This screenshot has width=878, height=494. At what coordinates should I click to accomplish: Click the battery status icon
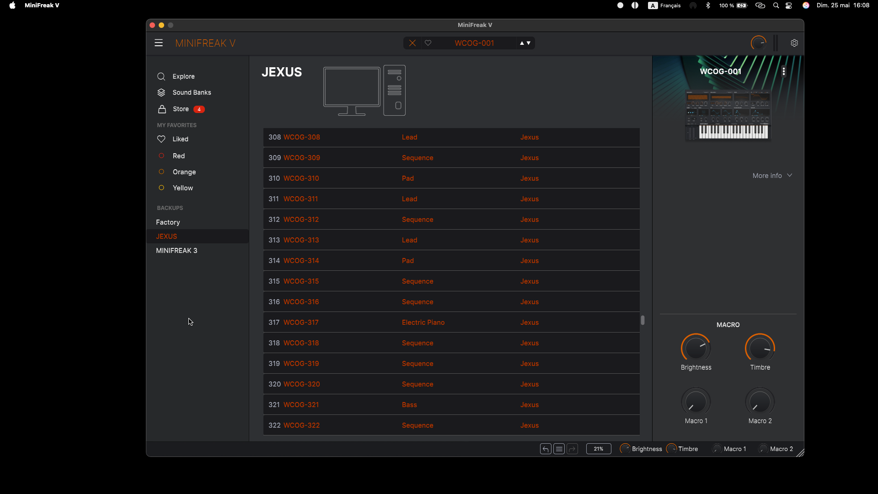(x=742, y=5)
